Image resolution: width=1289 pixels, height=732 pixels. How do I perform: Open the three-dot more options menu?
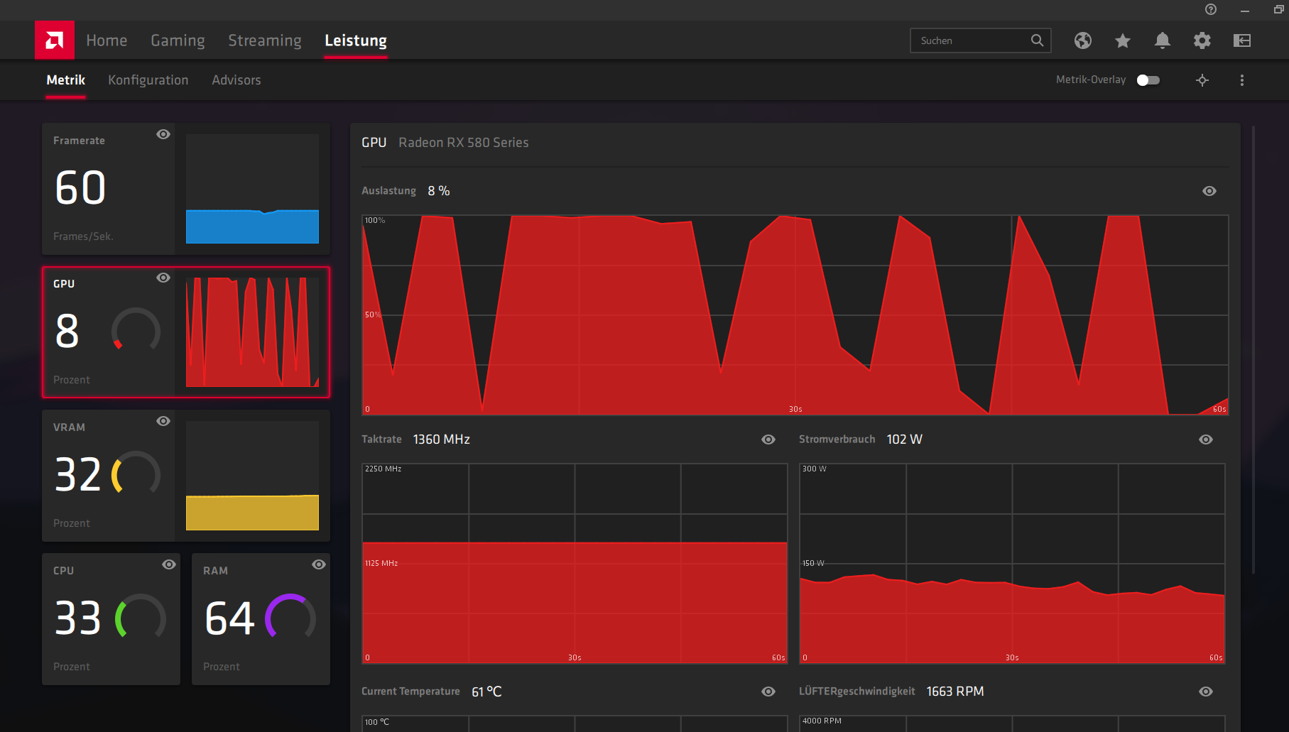pyautogui.click(x=1242, y=80)
